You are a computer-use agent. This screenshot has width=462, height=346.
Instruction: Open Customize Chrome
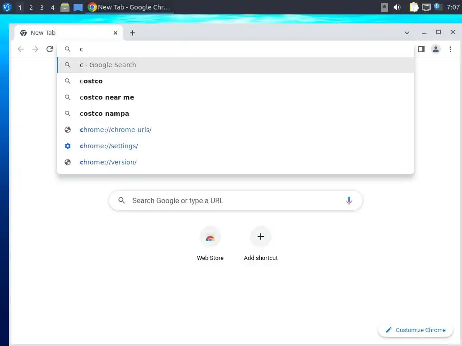tap(416, 330)
